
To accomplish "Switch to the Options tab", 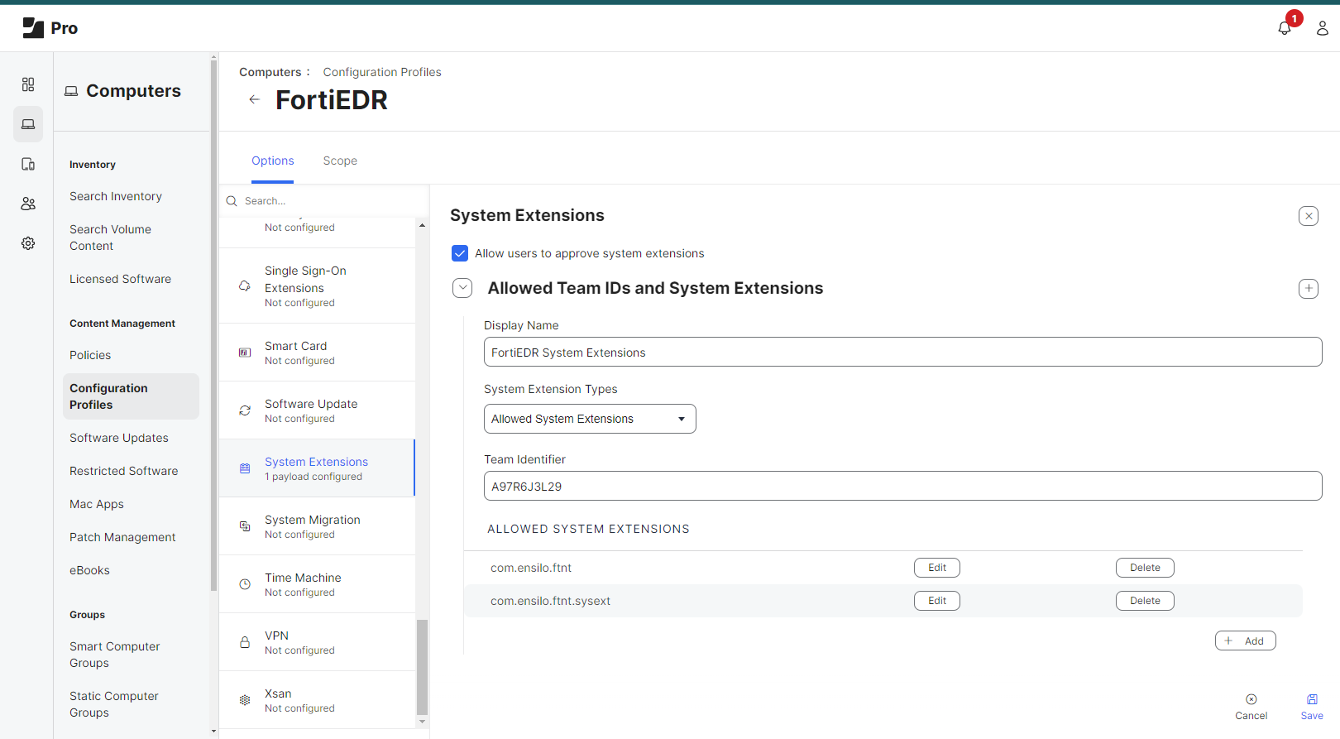I will 273,161.
